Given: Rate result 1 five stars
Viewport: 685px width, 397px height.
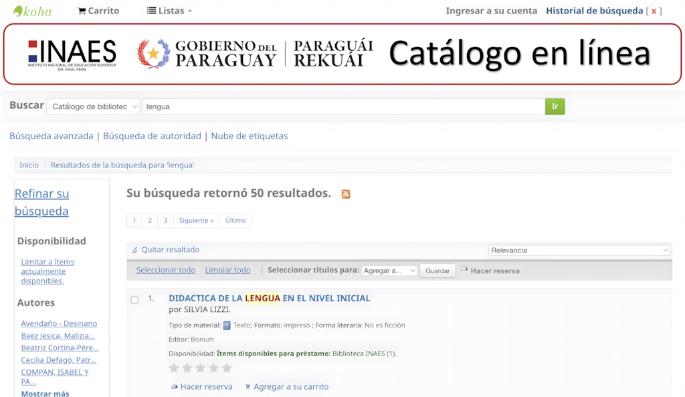Looking at the screenshot, I should (226, 368).
